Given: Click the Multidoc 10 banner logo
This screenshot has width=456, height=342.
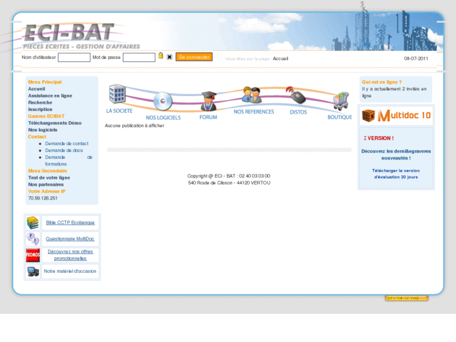Looking at the screenshot, I should 396,115.
